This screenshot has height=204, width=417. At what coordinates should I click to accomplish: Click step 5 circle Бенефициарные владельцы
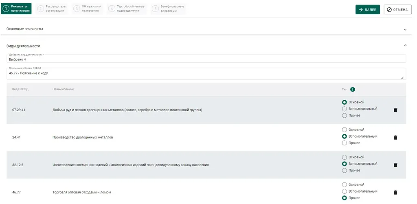[155, 9]
